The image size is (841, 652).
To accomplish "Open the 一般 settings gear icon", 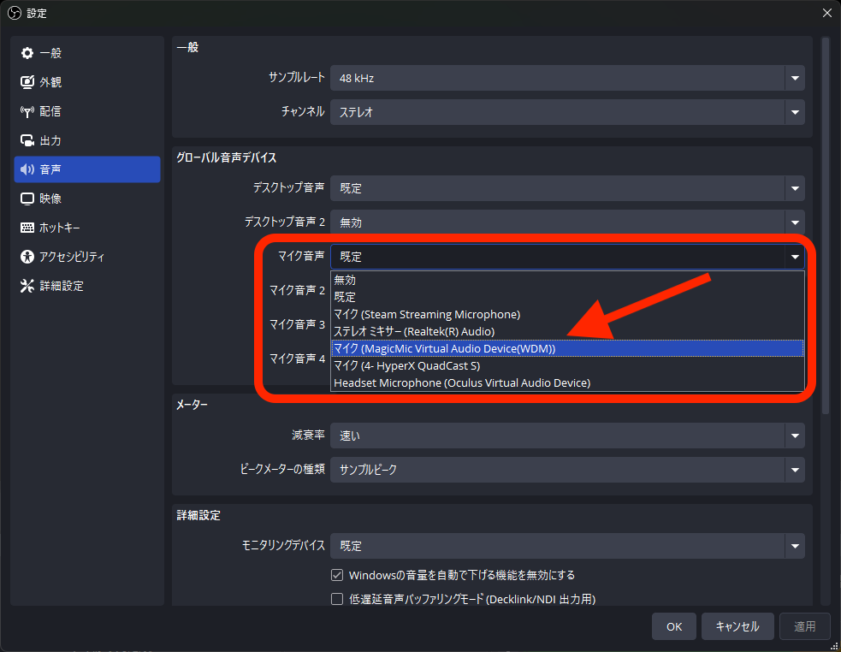I will coord(27,53).
